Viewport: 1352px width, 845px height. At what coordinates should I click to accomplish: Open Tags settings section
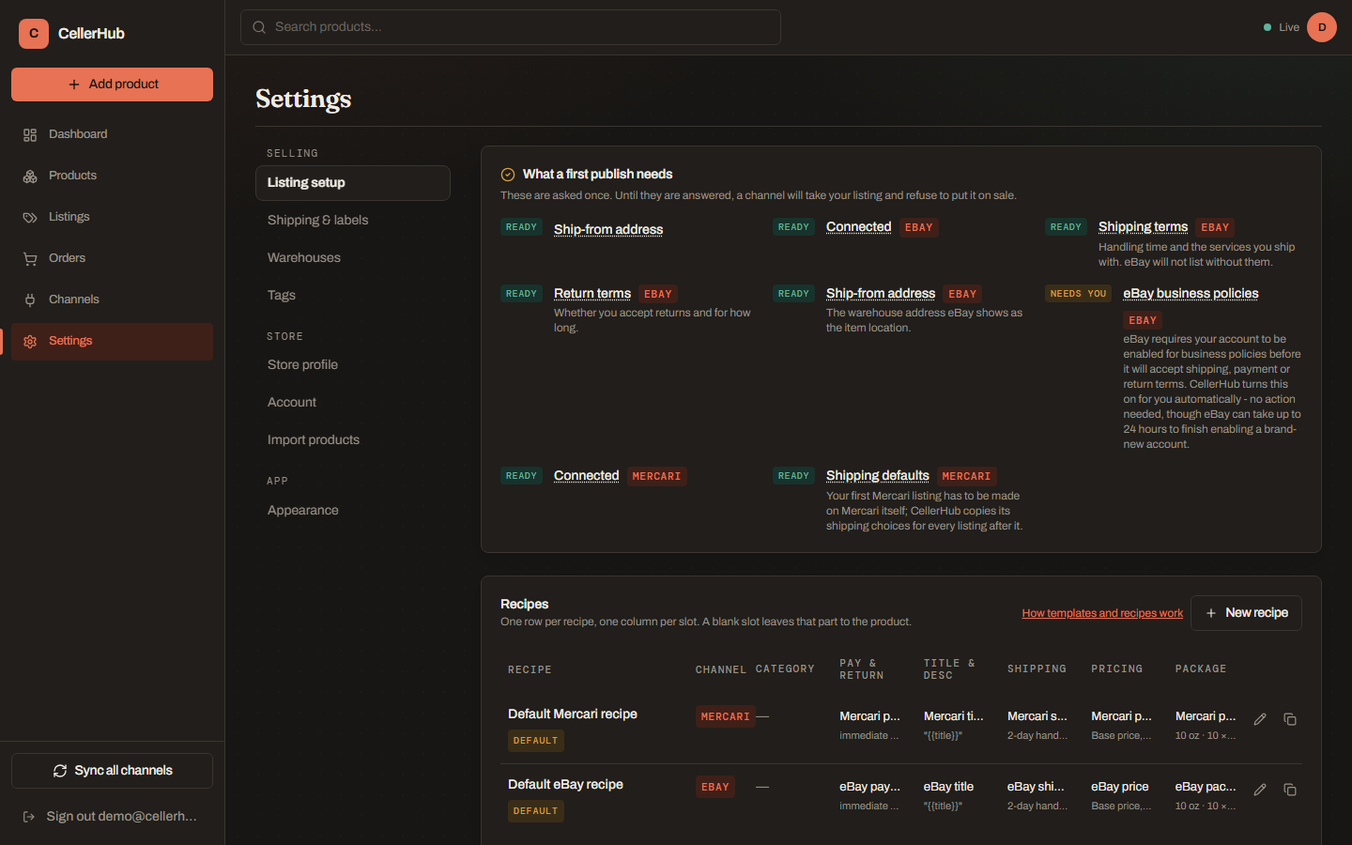coord(353,296)
